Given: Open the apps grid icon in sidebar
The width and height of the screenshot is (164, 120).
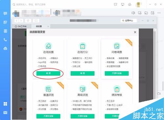Looking at the screenshot, I should pyautogui.click(x=5, y=104).
